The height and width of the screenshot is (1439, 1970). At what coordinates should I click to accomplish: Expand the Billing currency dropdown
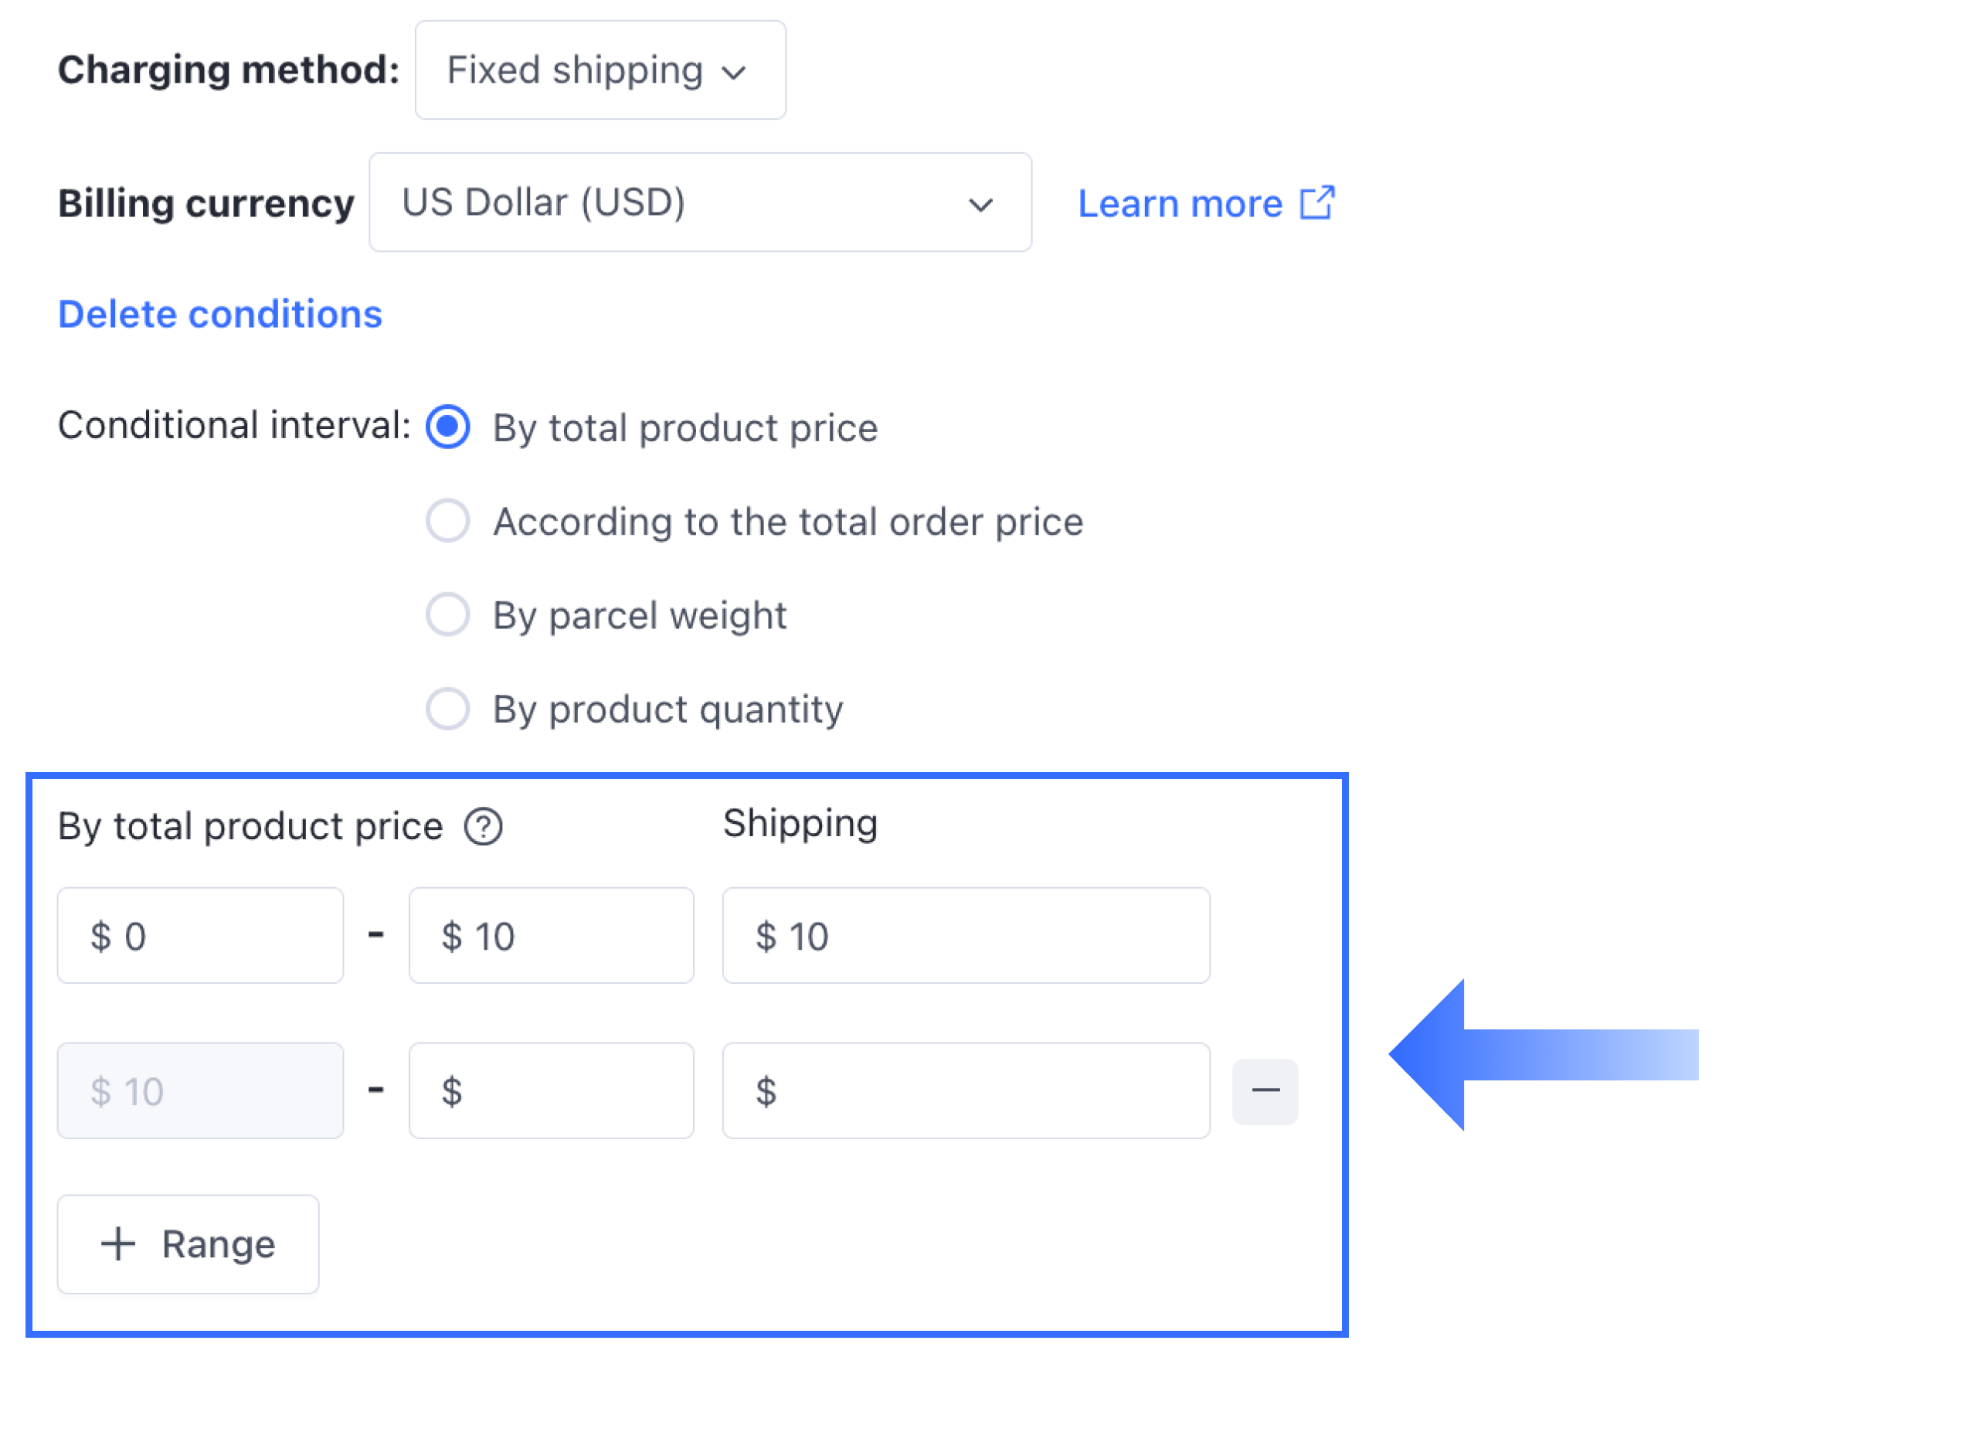[x=700, y=203]
